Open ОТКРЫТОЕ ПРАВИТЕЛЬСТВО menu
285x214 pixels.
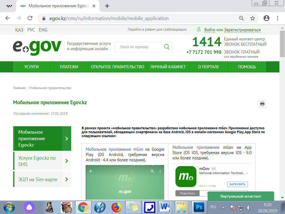tap(117, 67)
